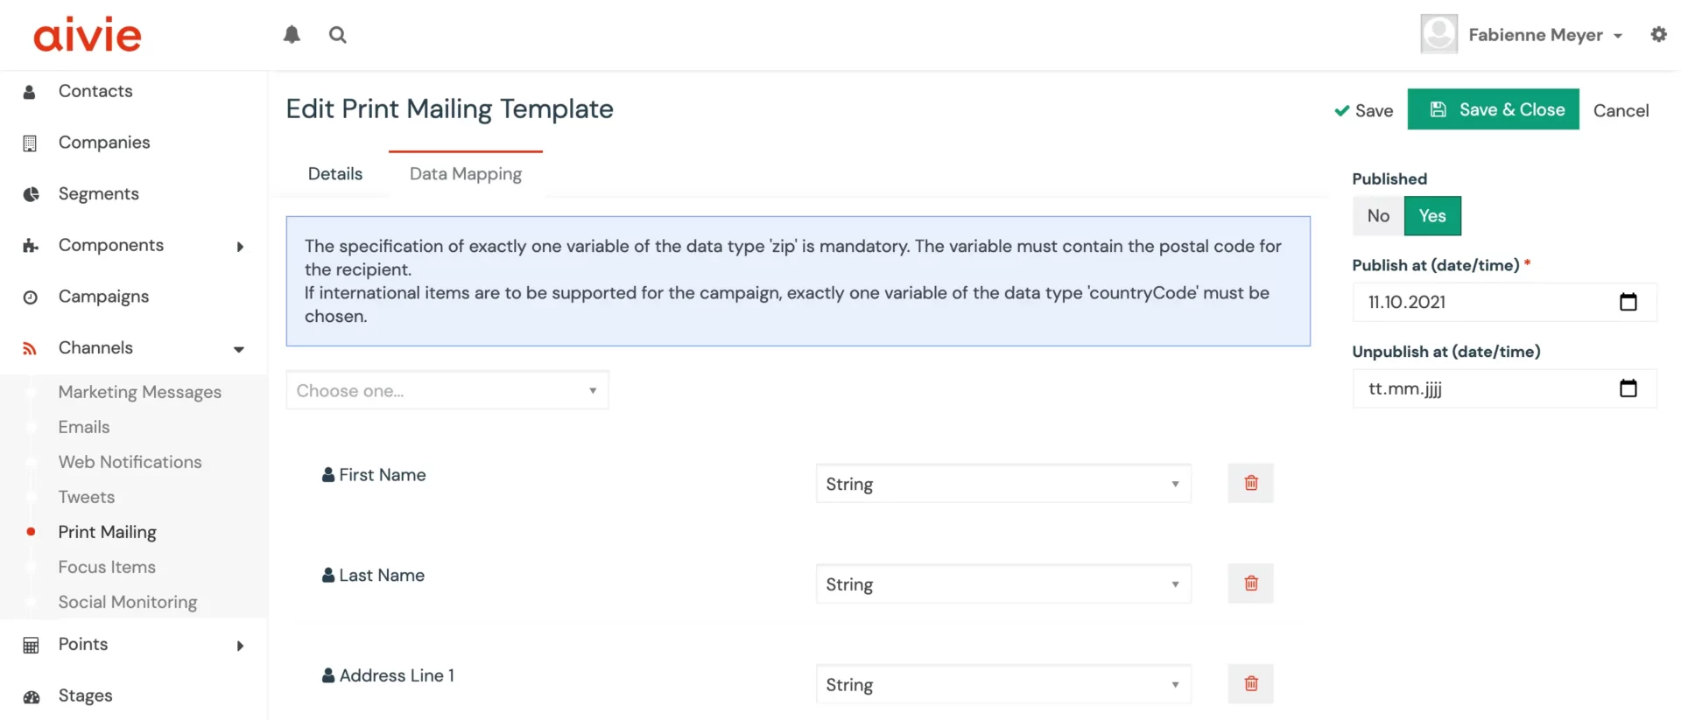Click the aivie logo

point(88,35)
